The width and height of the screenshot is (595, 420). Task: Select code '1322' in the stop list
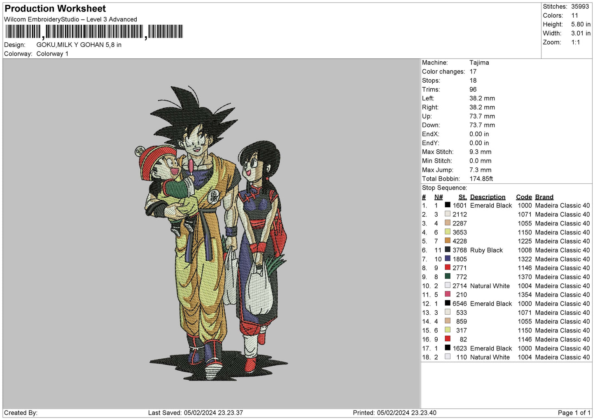tap(525, 259)
